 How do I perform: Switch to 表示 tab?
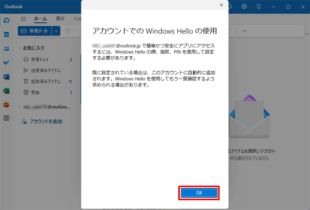click(60, 19)
